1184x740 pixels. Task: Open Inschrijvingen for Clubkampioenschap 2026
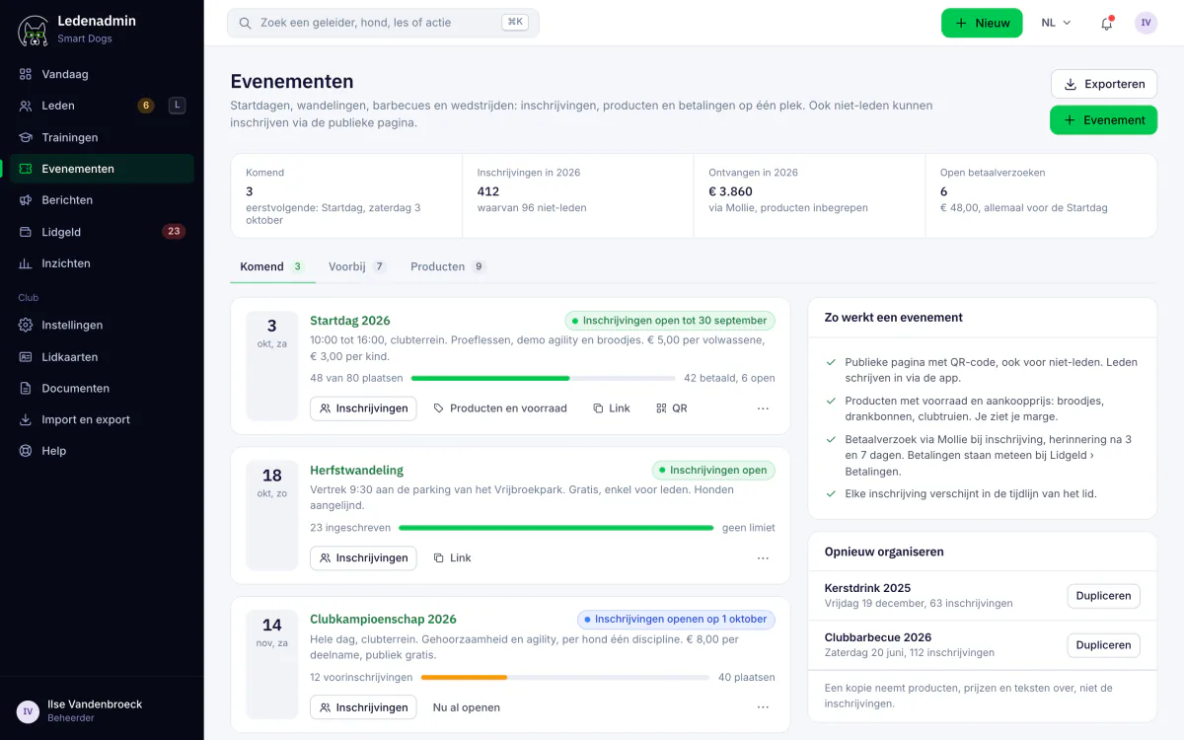coord(363,707)
